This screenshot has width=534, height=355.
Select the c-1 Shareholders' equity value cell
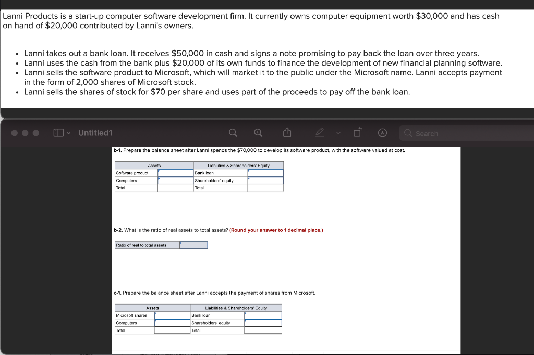[x=263, y=323]
